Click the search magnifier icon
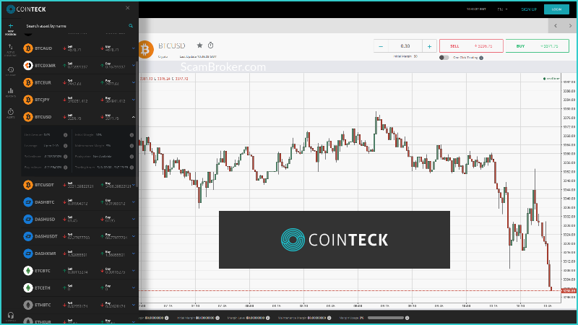The height and width of the screenshot is (325, 578). (131, 26)
